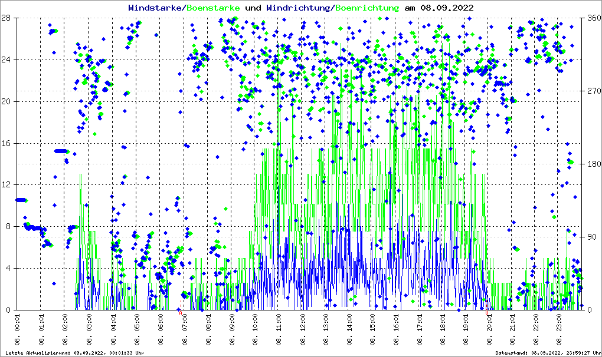Click the '08. 06:00' x-axis label
This screenshot has width=602, height=357.
pos(161,329)
